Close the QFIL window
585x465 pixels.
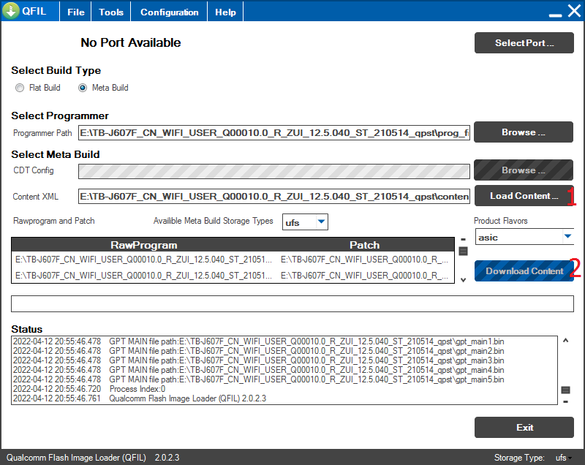point(574,11)
